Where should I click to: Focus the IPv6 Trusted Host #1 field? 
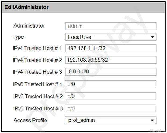pos(110,84)
